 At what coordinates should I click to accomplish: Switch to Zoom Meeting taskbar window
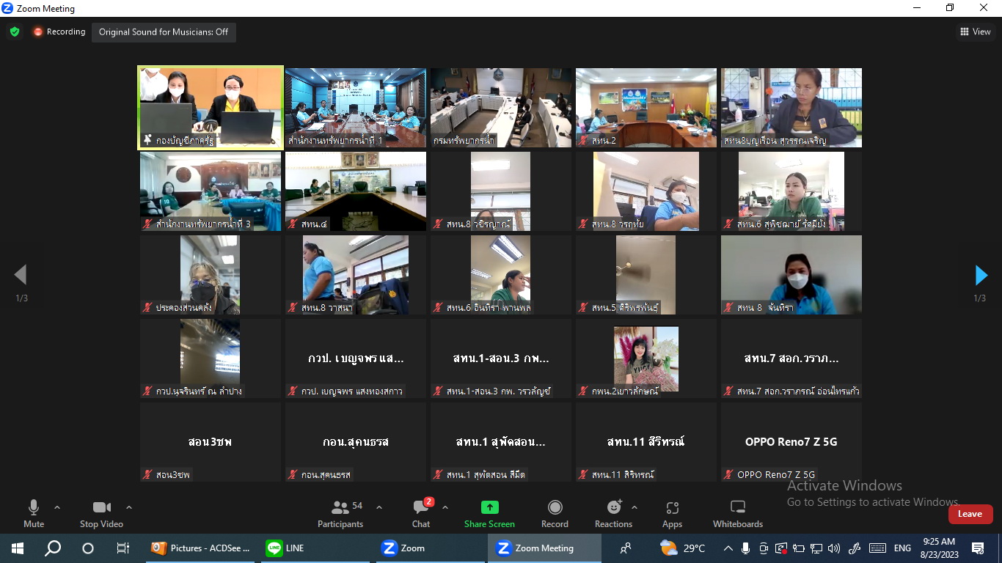tap(544, 548)
